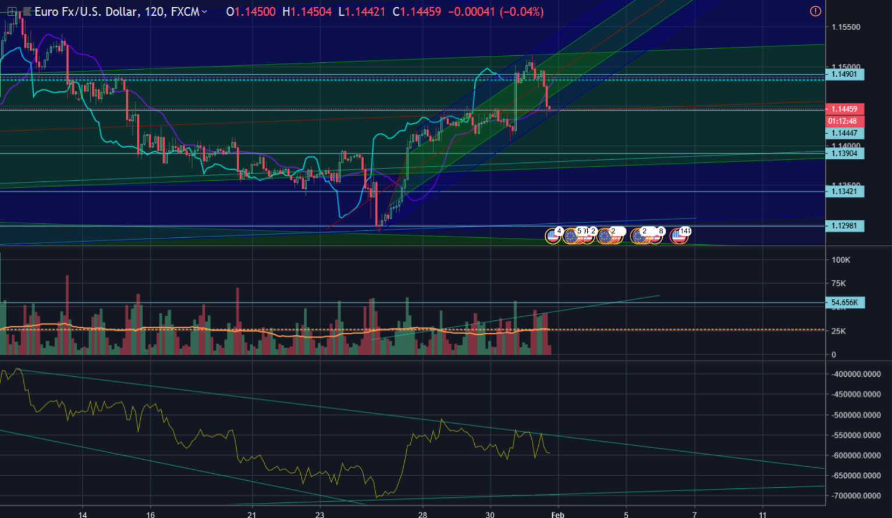Click the boxed plus icon beside the symbol title

[x=12, y=11]
